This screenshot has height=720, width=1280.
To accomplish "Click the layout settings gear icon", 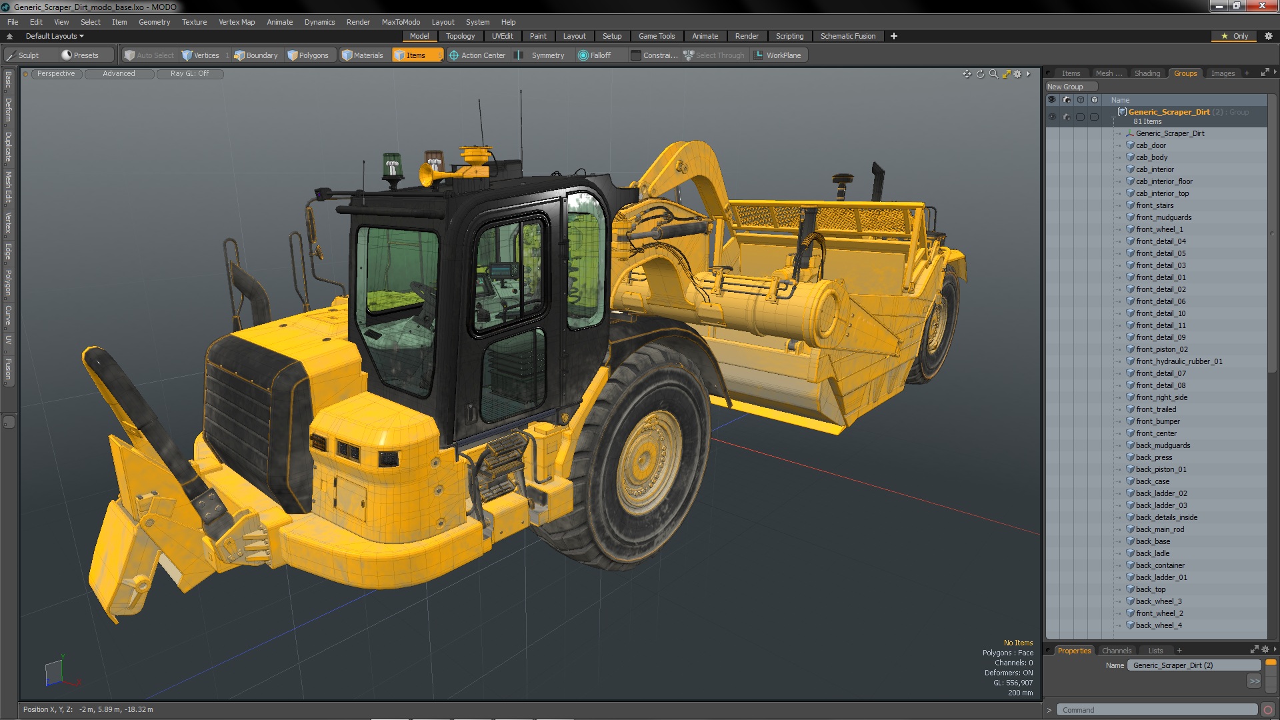I will [x=1268, y=36].
